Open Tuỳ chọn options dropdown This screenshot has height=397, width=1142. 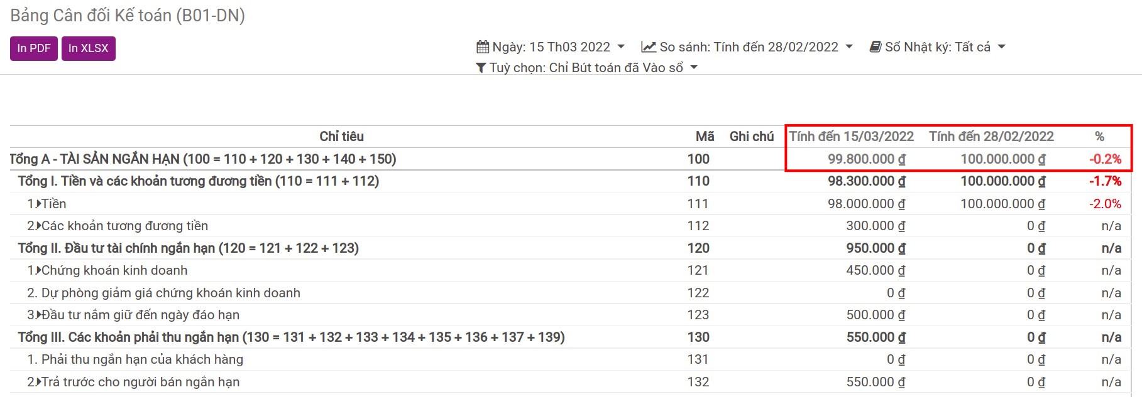tap(587, 68)
